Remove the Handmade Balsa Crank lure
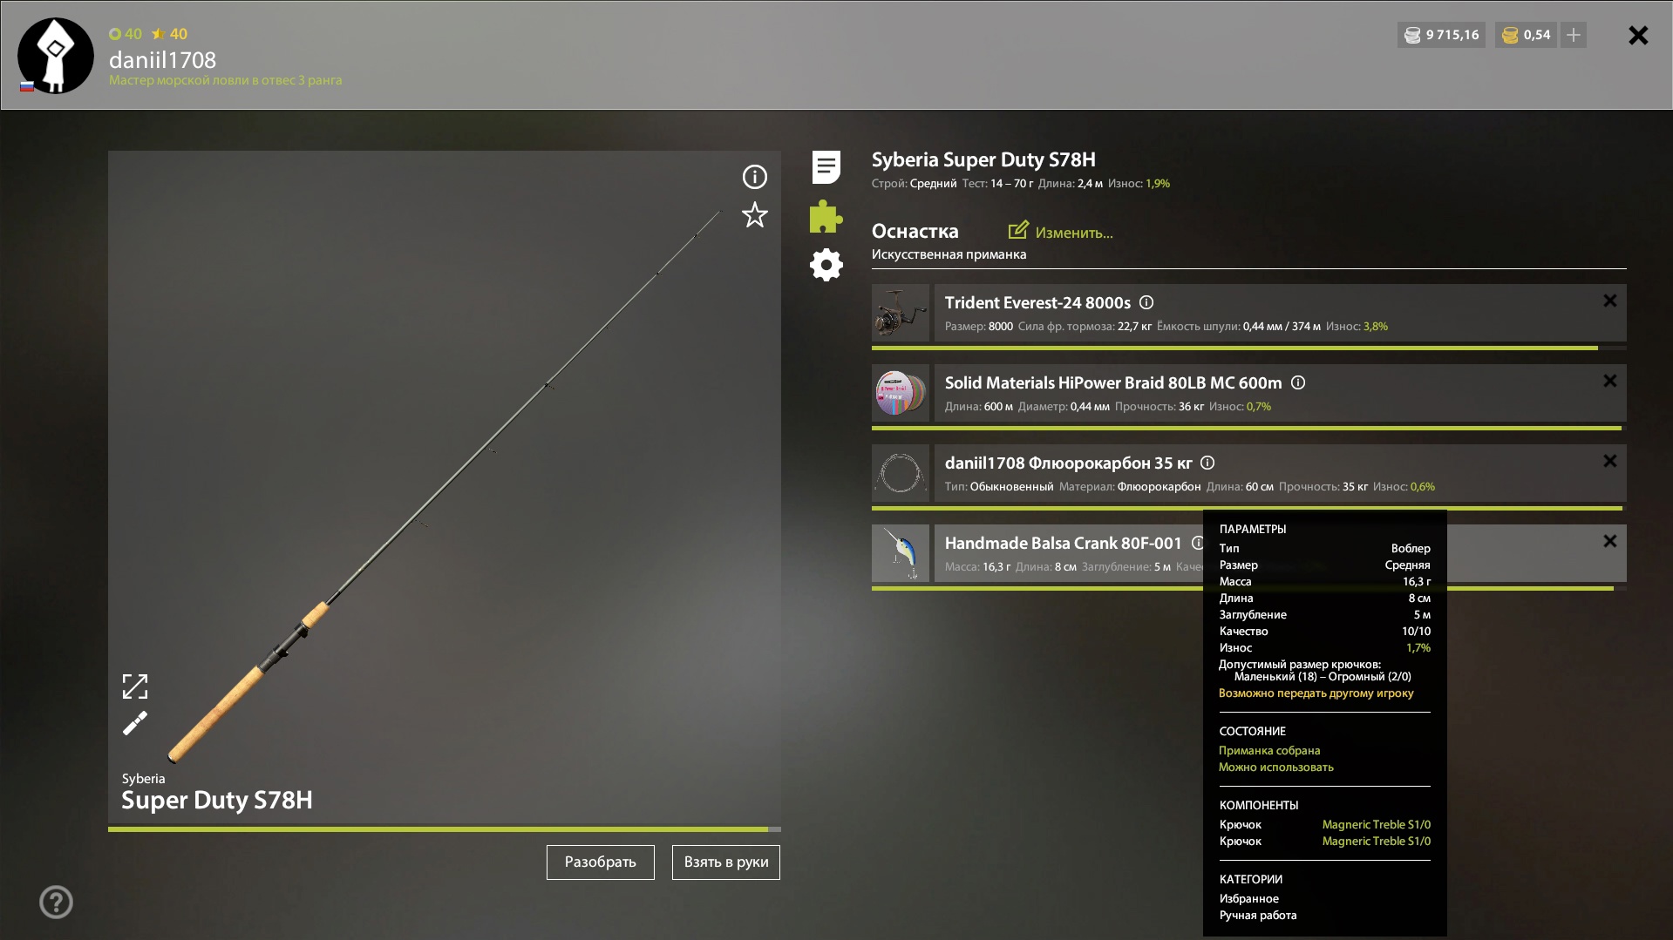 click(1609, 541)
